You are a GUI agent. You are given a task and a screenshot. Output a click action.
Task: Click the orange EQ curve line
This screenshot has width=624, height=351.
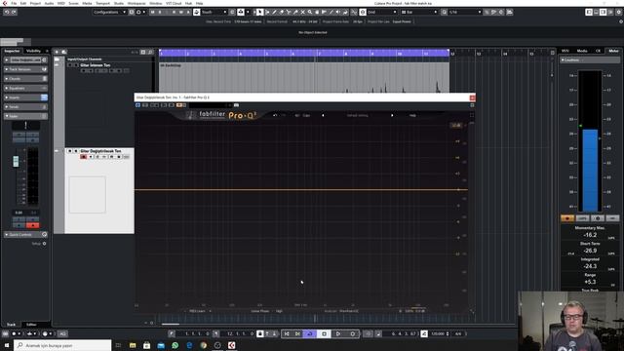301,189
